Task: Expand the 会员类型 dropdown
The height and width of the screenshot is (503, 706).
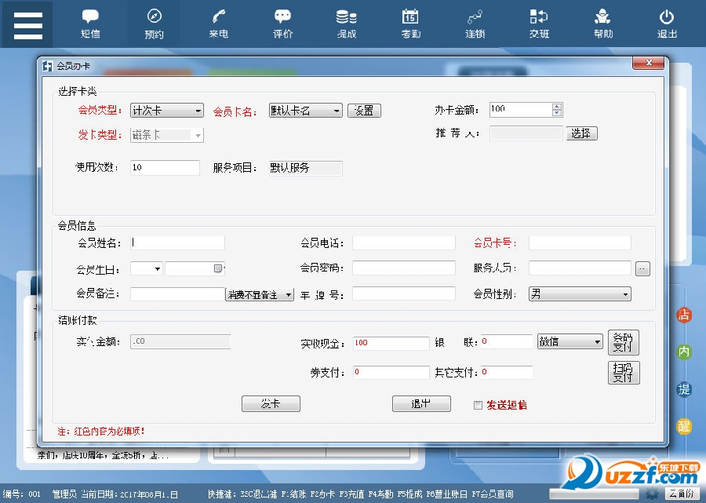Action: (x=198, y=111)
